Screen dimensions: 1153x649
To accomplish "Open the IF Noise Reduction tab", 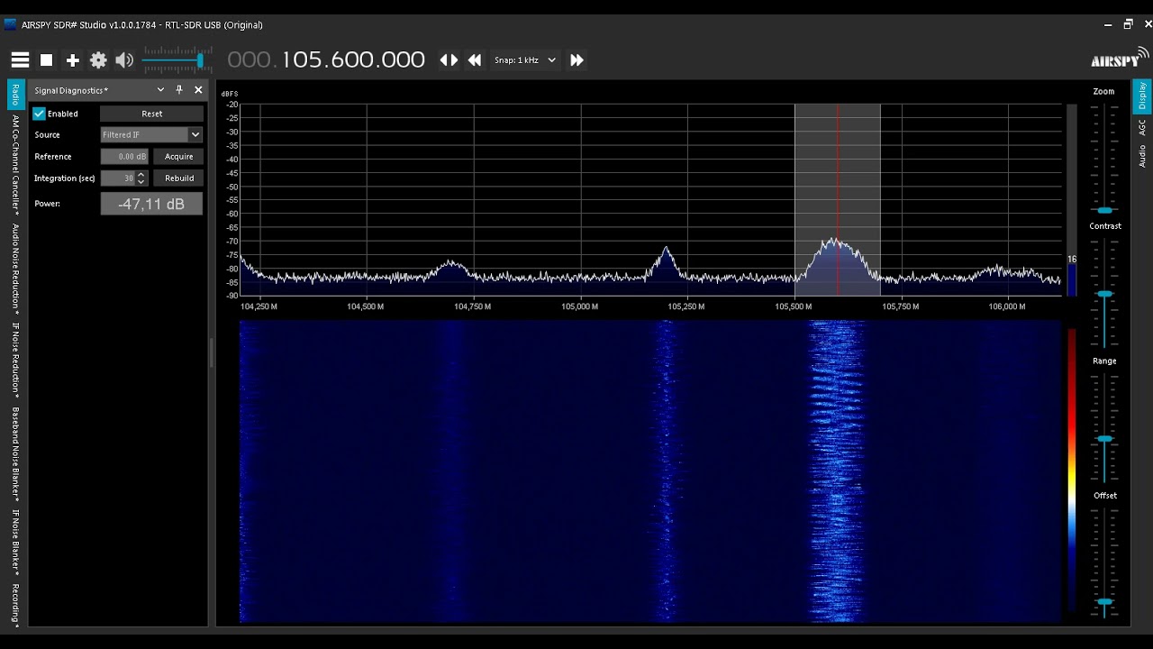I will tap(15, 361).
